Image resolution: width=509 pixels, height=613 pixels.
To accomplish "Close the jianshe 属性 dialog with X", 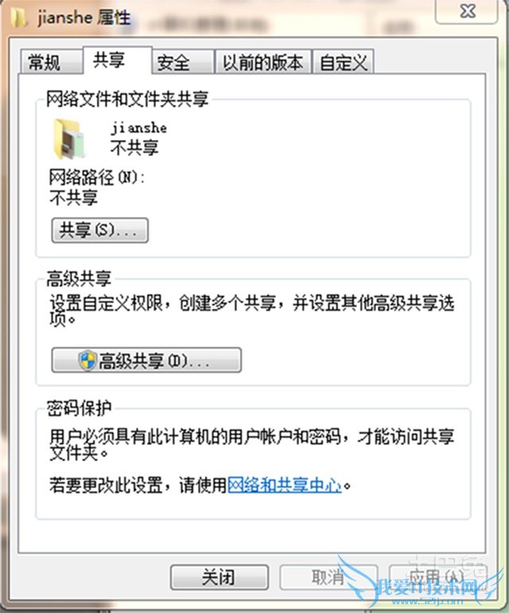I will (467, 11).
